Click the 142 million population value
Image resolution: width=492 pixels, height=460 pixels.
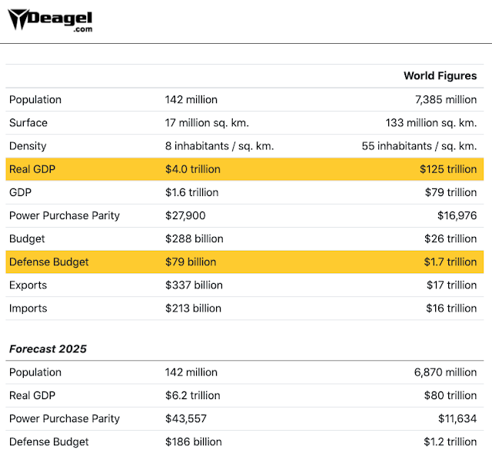191,99
